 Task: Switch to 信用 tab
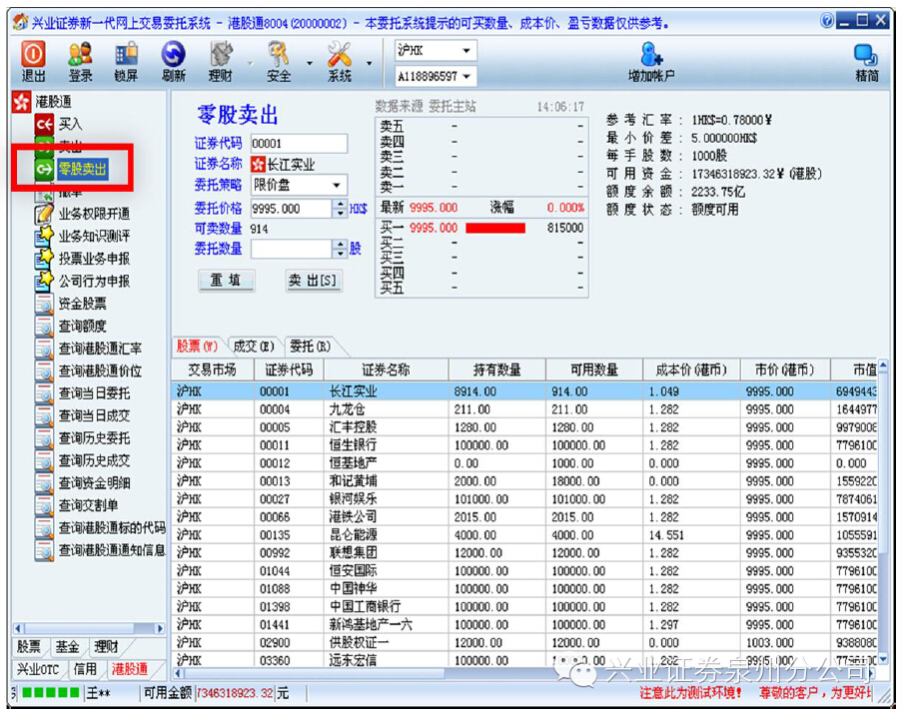(85, 669)
